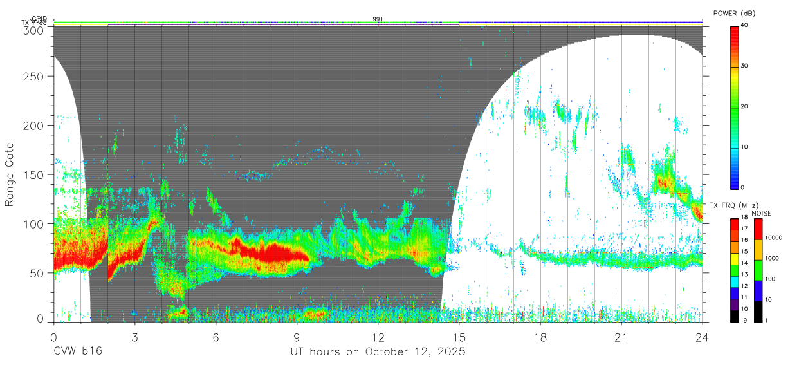Image resolution: width=790 pixels, height=365 pixels.
Task: Click the green middle of the power colorbar
Action: (735, 109)
